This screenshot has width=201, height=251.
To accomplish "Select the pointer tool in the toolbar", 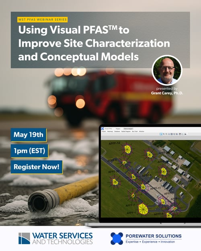I will tap(161, 134).
